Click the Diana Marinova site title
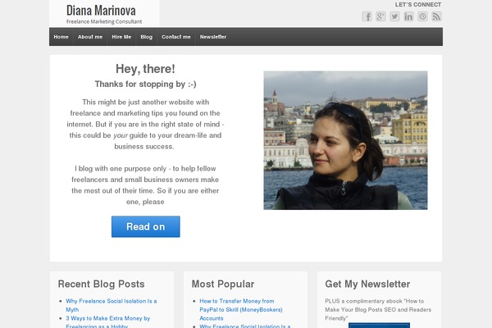 [x=101, y=11]
